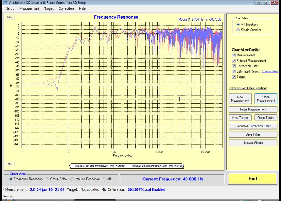The image size is (281, 201).
Task: Select the All Speakers chart view
Action: click(238, 24)
